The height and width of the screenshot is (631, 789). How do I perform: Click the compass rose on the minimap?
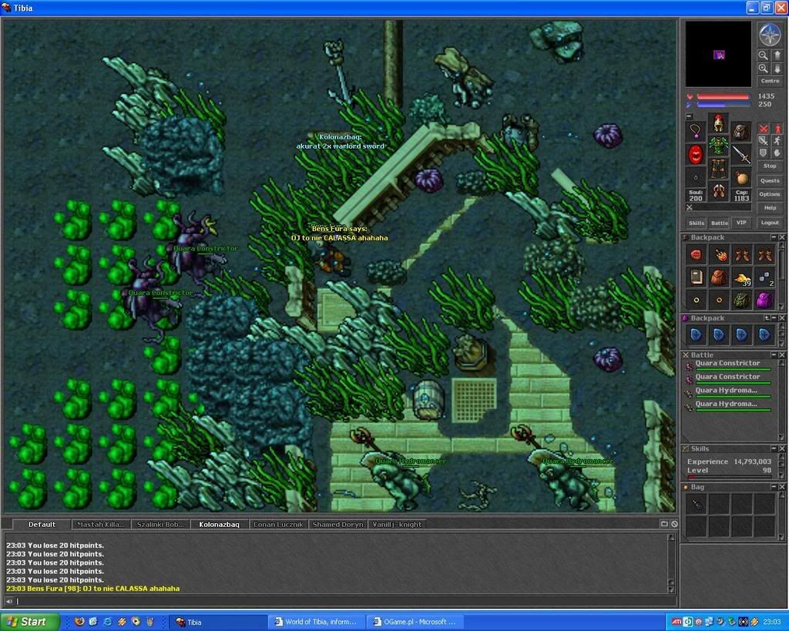pyautogui.click(x=770, y=35)
